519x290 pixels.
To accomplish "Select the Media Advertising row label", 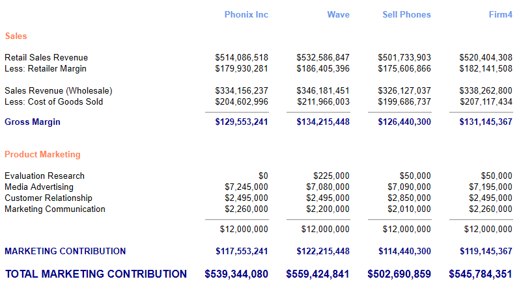I will pyautogui.click(x=39, y=187).
